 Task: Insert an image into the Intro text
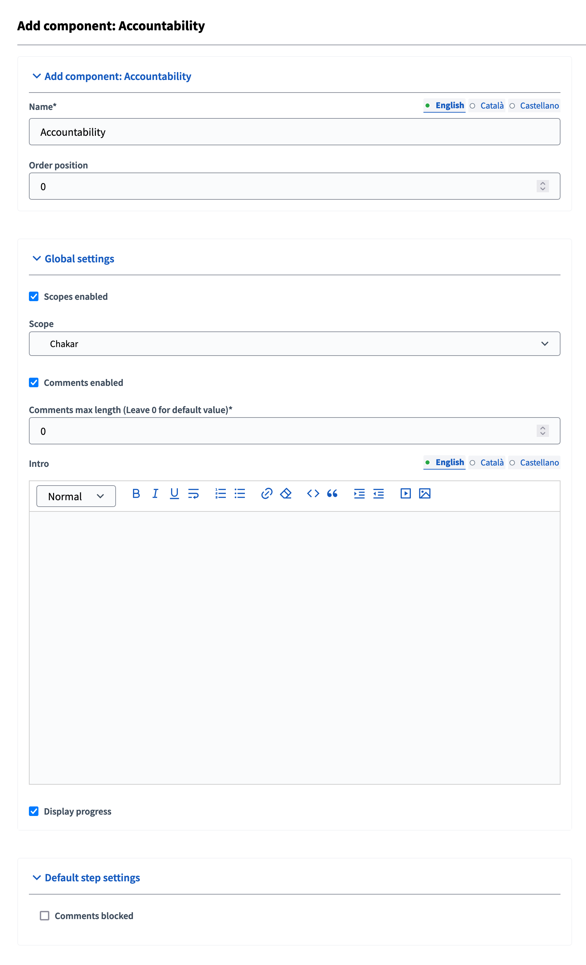point(425,493)
